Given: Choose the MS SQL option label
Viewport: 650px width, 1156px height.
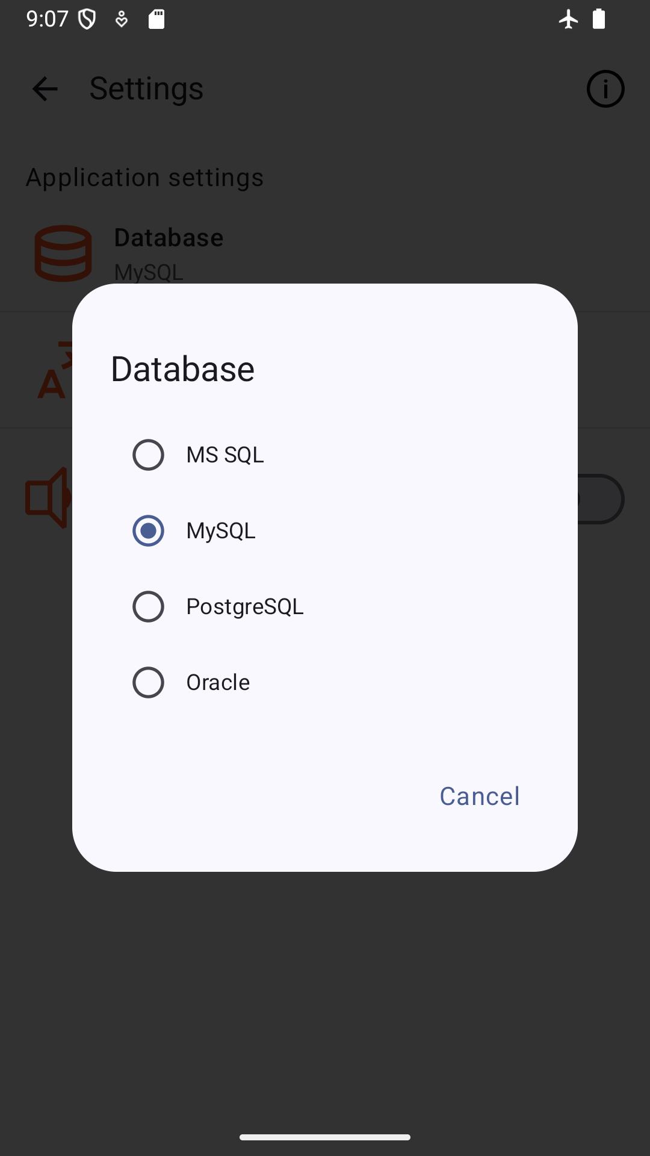Looking at the screenshot, I should coord(225,455).
